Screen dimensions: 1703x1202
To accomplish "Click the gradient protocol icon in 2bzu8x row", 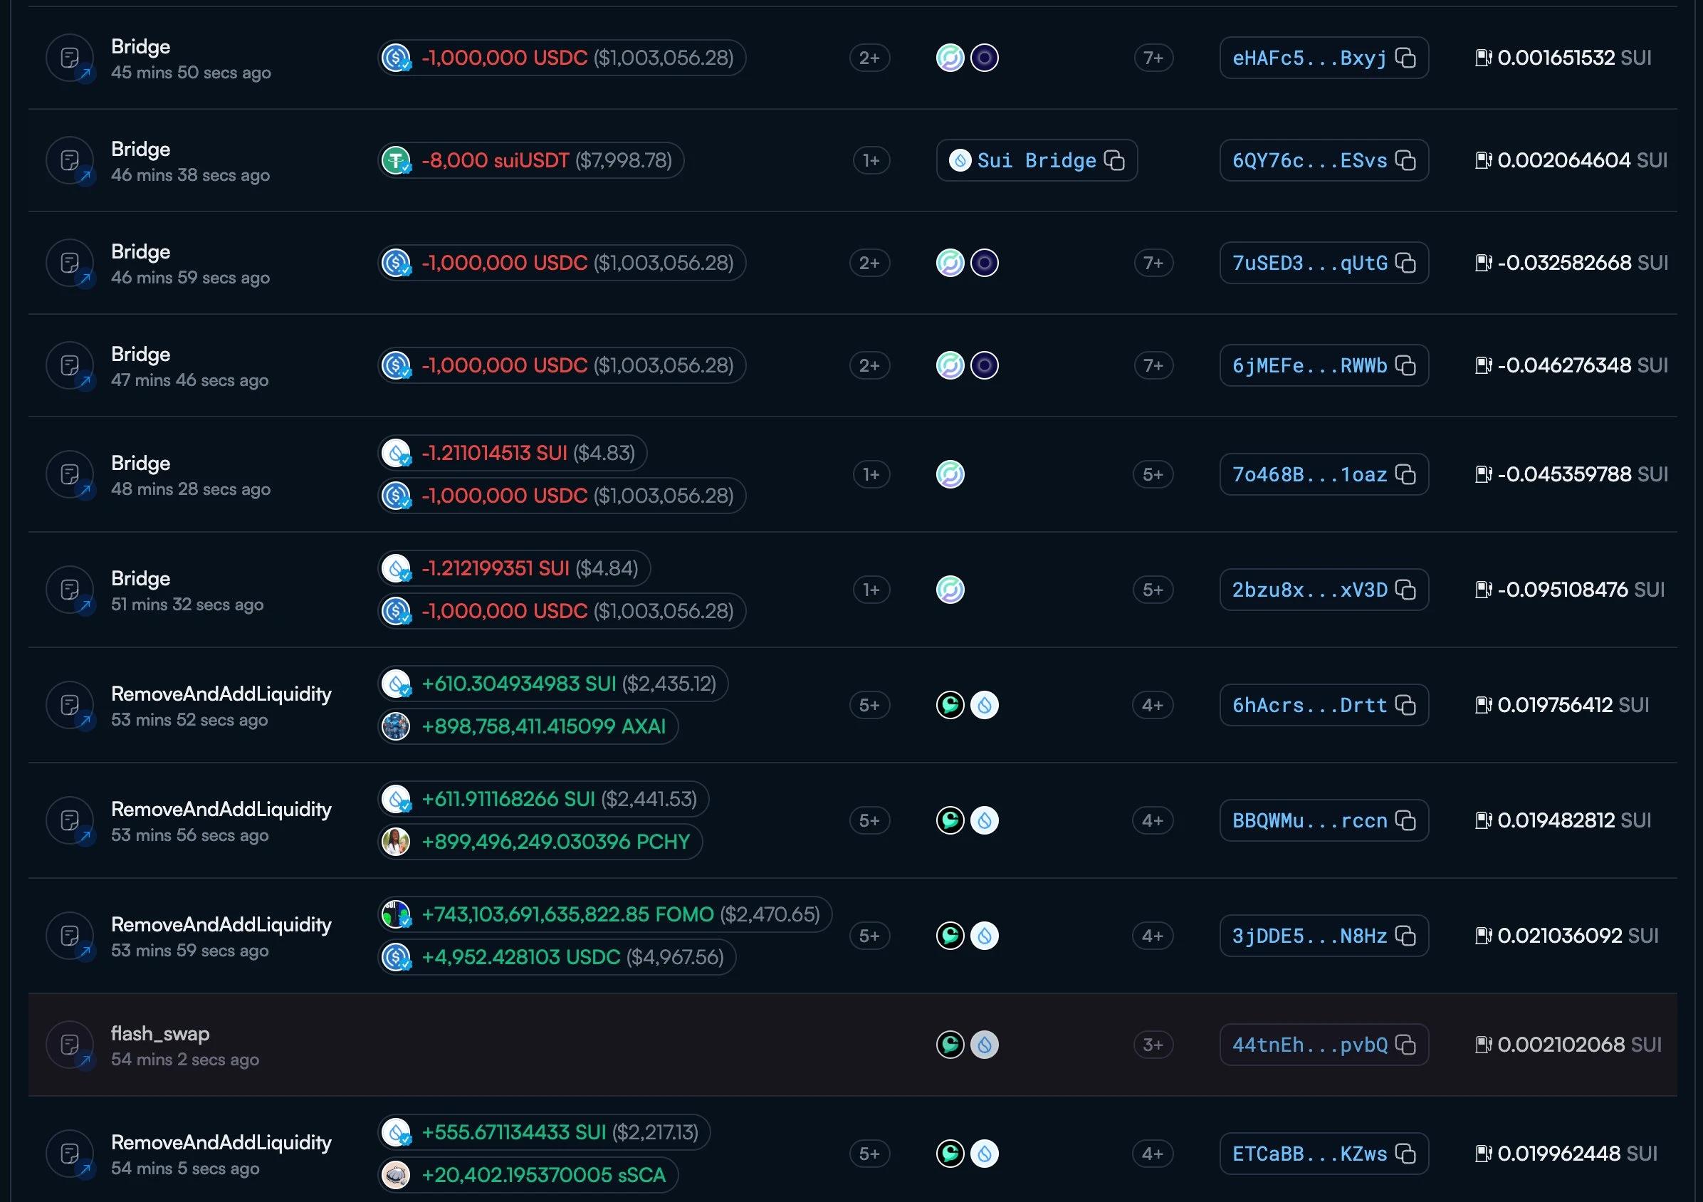I will pyautogui.click(x=950, y=590).
